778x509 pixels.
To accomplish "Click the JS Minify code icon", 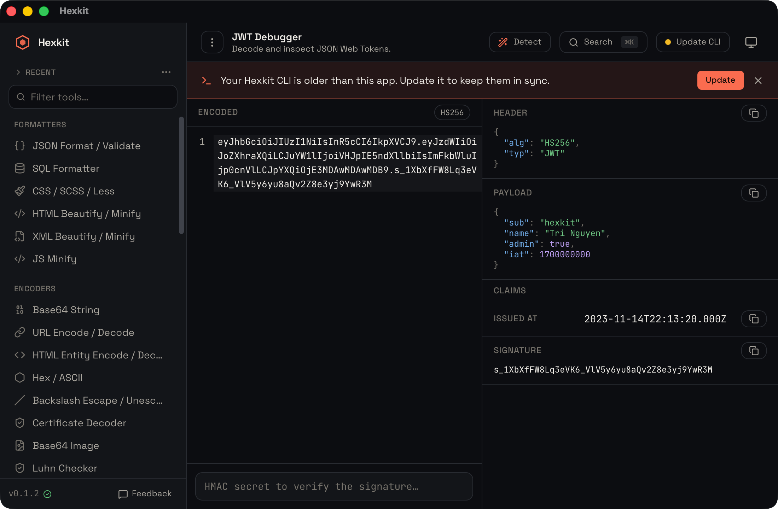I will [x=20, y=259].
